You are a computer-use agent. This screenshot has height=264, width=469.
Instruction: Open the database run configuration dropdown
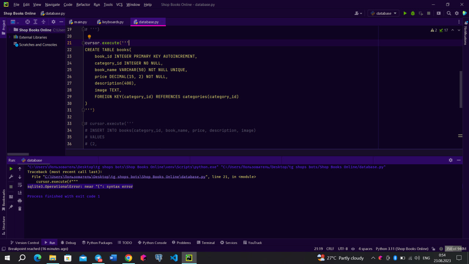click(x=384, y=13)
